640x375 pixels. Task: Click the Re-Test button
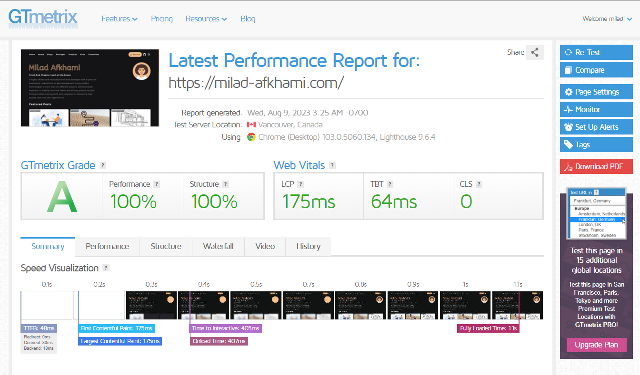coord(596,52)
